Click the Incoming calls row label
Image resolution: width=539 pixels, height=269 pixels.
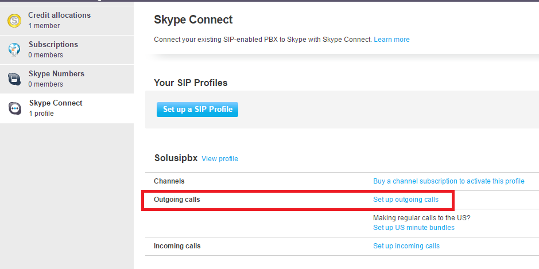pos(177,246)
